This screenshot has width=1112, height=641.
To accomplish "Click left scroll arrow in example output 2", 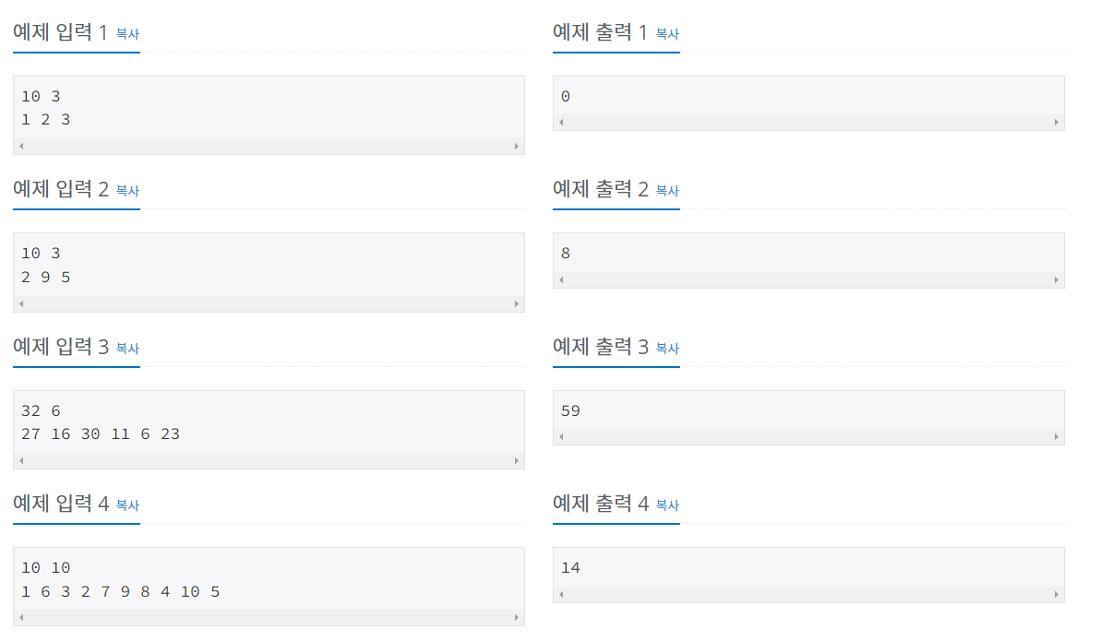I will click(561, 279).
